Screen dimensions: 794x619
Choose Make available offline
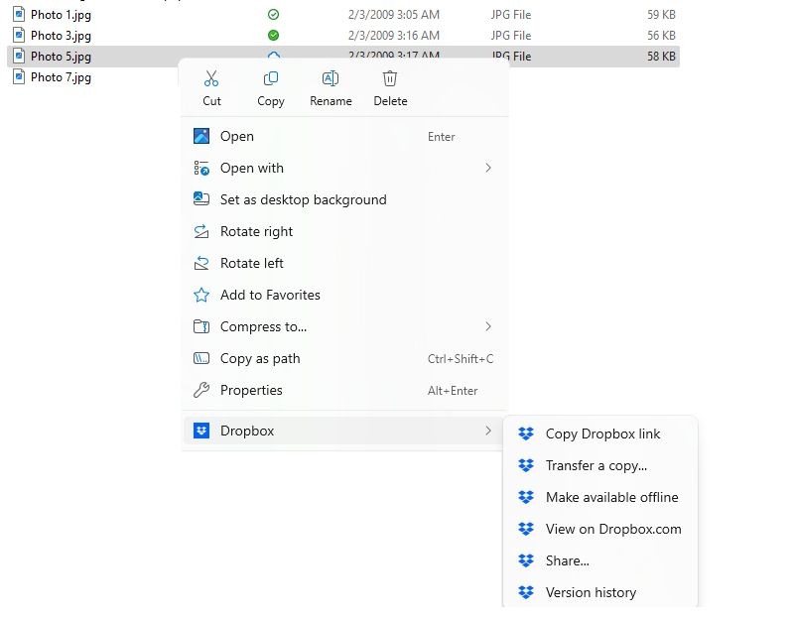(x=600, y=497)
